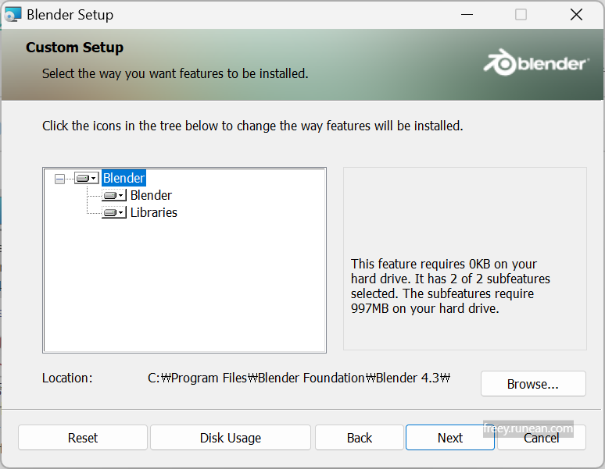Cancel the Blender setup
Viewport: 605px width, 469px height.
(x=542, y=438)
